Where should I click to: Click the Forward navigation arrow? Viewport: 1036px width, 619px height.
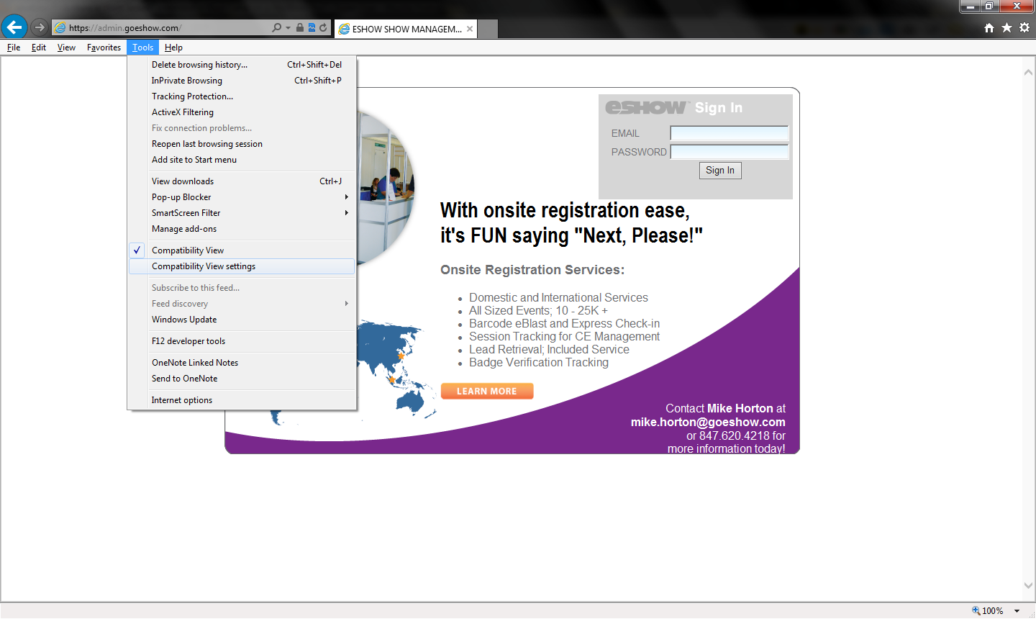coord(40,27)
